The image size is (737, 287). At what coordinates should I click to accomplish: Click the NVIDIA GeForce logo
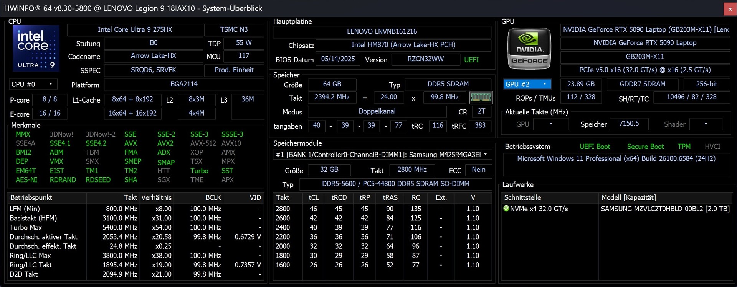click(x=529, y=49)
